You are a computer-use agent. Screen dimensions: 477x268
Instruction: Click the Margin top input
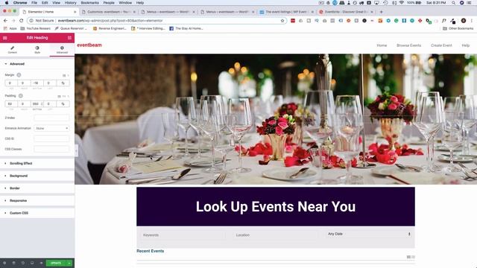tap(11, 83)
